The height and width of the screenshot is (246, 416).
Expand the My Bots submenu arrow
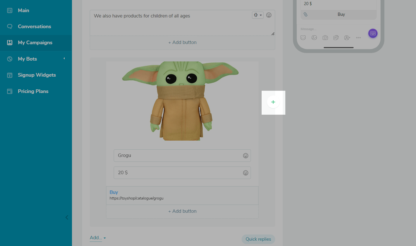coord(64,59)
